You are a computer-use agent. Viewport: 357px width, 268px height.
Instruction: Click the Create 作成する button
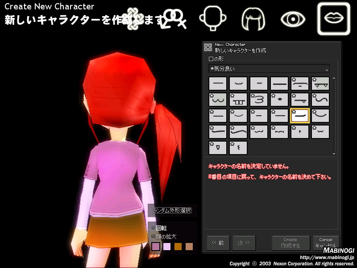pyautogui.click(x=291, y=243)
